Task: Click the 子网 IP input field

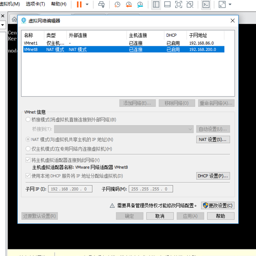Action: [x=70, y=189]
